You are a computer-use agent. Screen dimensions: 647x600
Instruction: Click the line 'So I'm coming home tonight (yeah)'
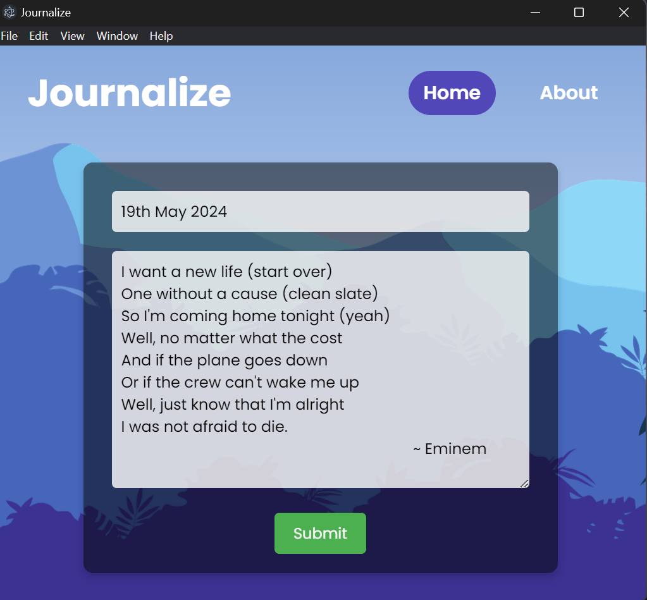coord(256,316)
